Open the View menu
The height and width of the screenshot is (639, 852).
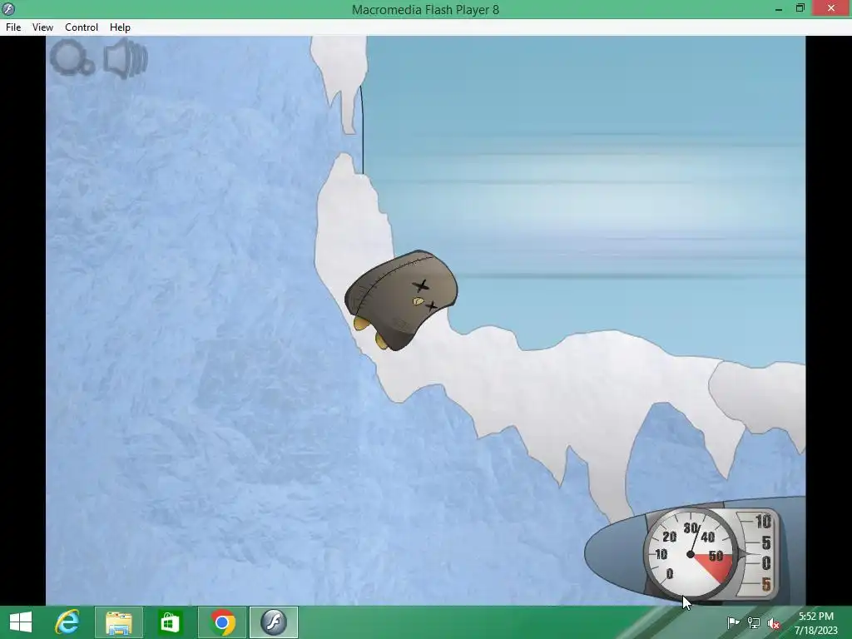(42, 27)
